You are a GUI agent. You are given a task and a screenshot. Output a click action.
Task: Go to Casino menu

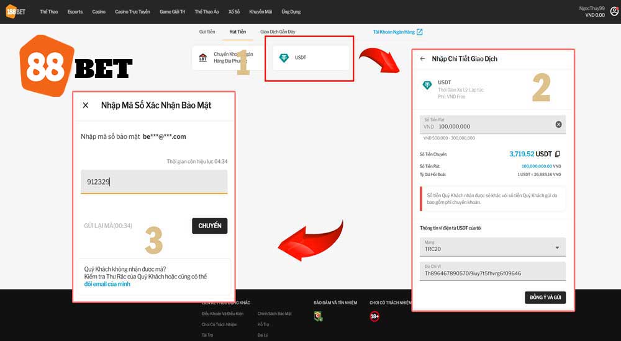[99, 12]
